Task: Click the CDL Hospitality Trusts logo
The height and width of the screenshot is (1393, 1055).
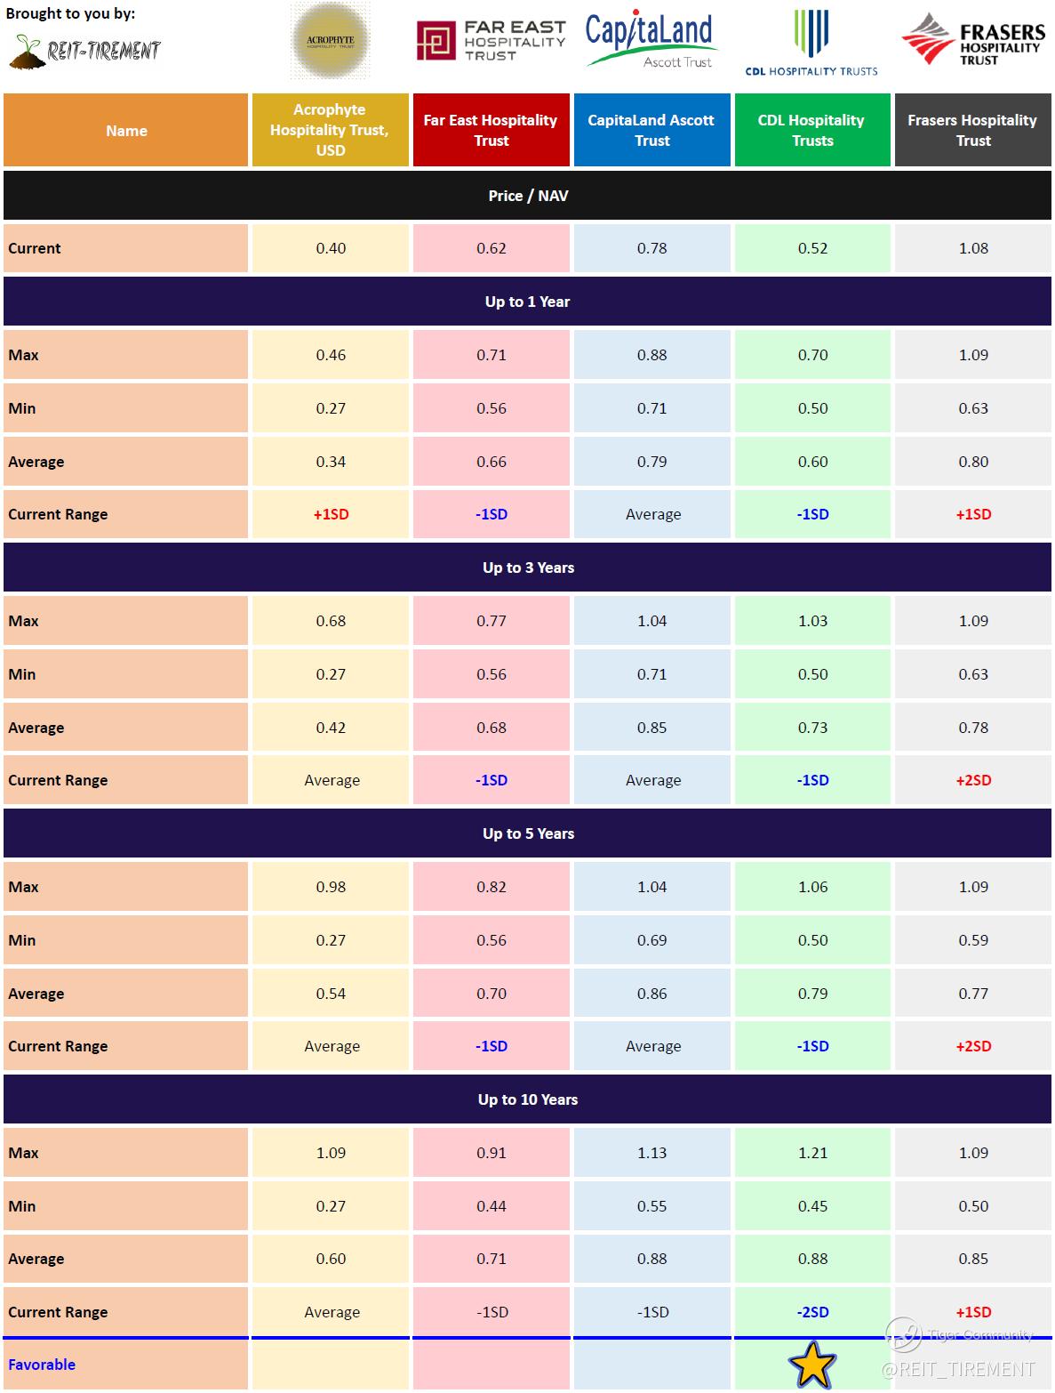Action: [x=811, y=43]
